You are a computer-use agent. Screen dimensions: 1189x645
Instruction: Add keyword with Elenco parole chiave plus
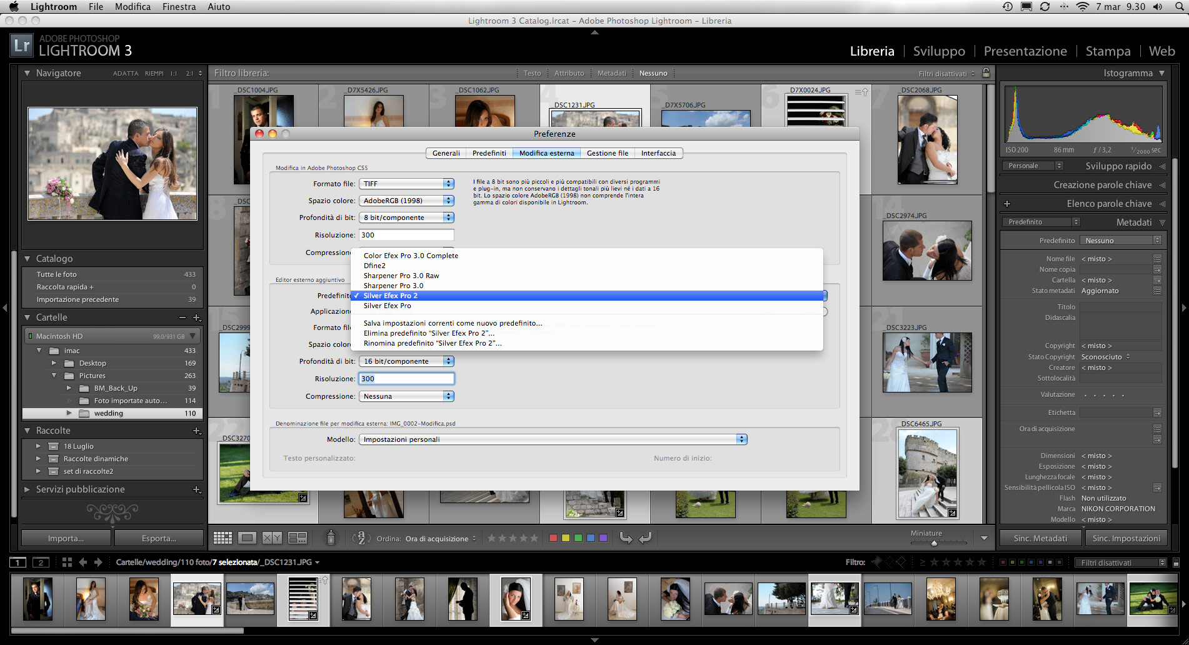1007,204
